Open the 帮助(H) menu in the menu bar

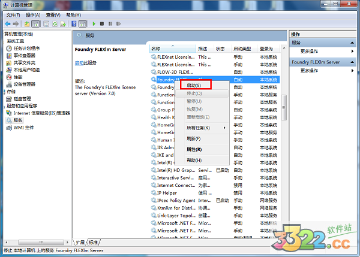point(73,15)
